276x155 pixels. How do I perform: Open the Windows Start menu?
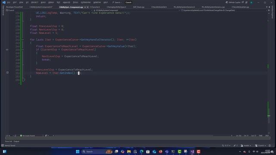pyautogui.click(x=78, y=152)
